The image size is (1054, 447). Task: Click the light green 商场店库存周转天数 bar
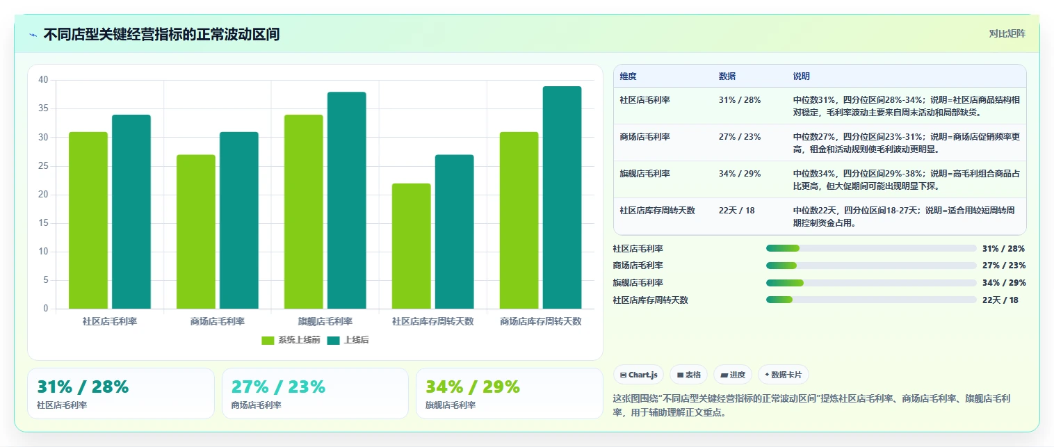pos(519,220)
